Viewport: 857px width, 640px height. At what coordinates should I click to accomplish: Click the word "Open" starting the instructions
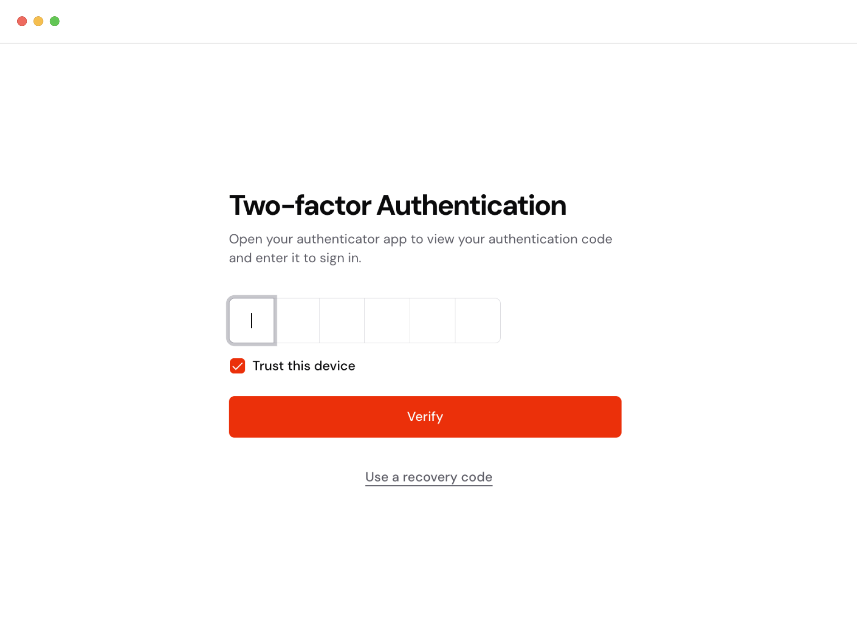coord(245,239)
